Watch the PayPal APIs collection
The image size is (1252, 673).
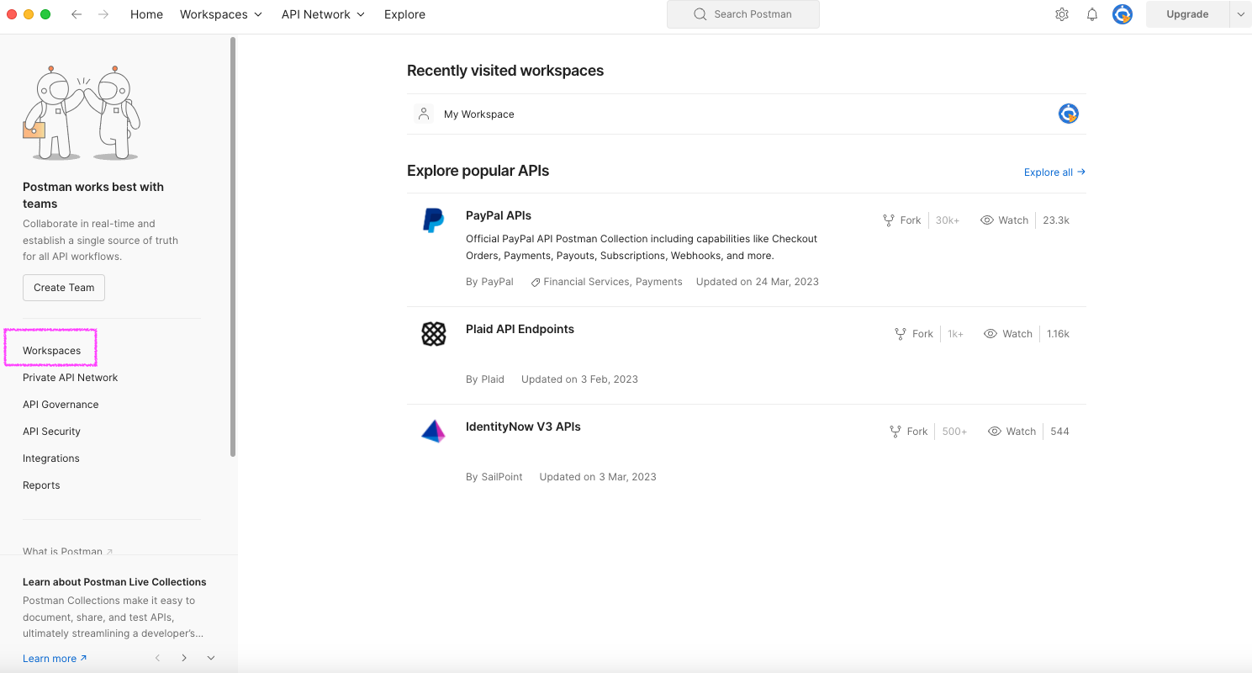coord(1005,220)
